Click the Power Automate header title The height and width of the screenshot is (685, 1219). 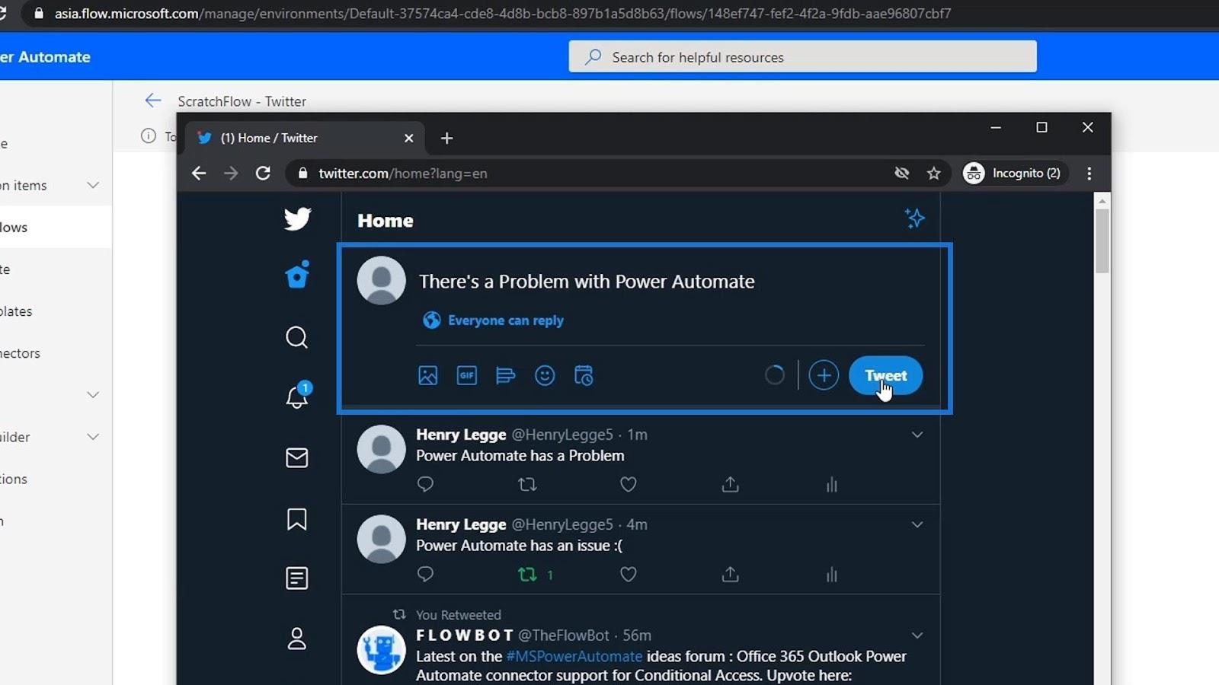(46, 57)
